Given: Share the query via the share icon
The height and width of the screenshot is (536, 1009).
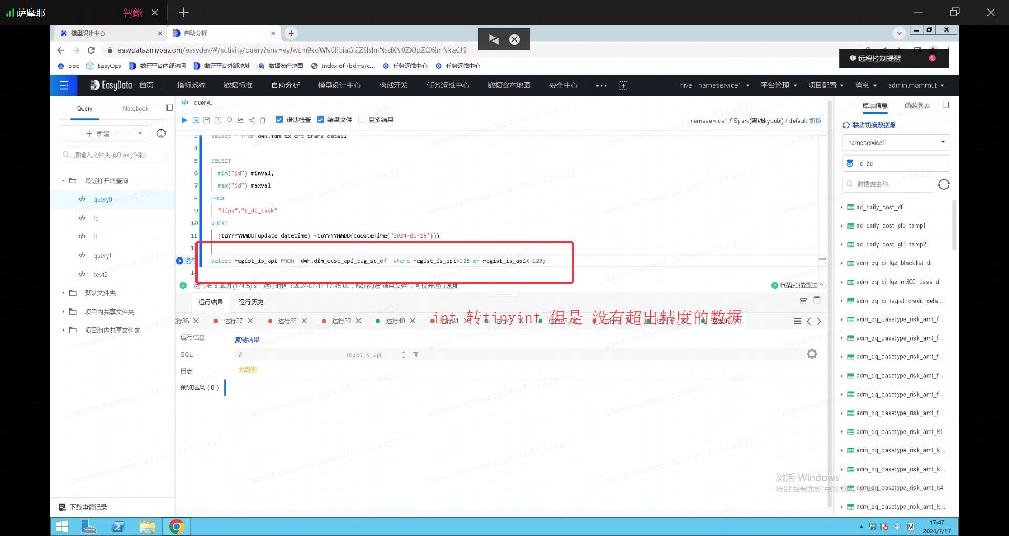Looking at the screenshot, I should click(x=251, y=120).
